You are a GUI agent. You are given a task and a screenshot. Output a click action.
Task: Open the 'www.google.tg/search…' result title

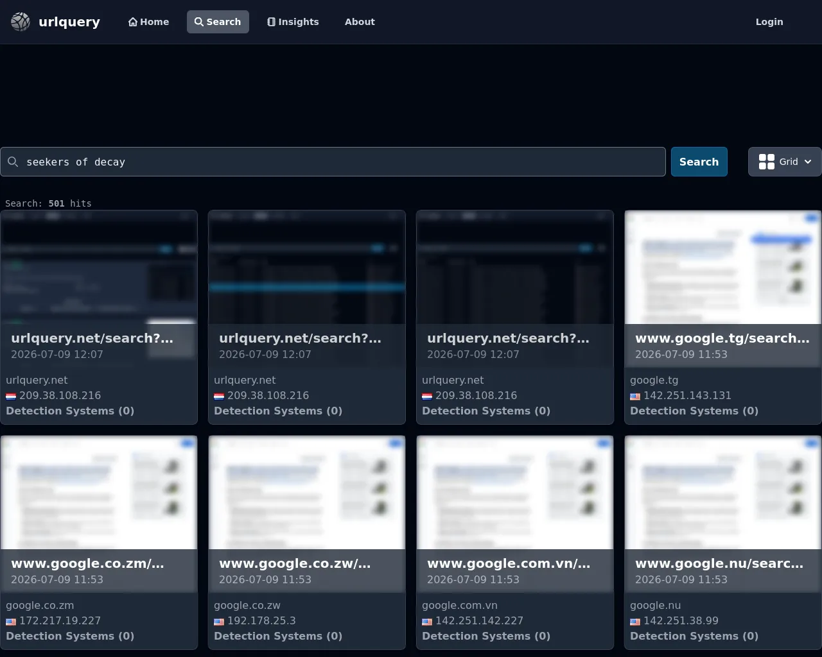tap(722, 338)
